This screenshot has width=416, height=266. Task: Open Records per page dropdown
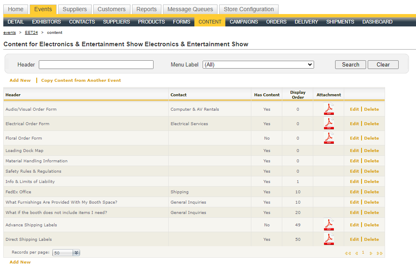coord(66,253)
